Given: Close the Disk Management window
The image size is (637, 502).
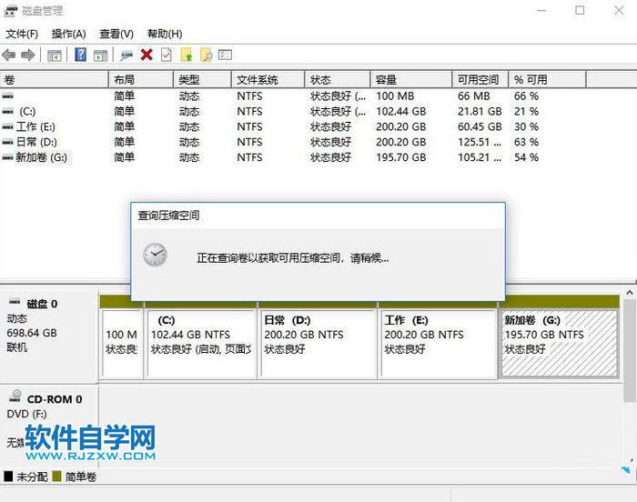Looking at the screenshot, I should click(x=619, y=11).
